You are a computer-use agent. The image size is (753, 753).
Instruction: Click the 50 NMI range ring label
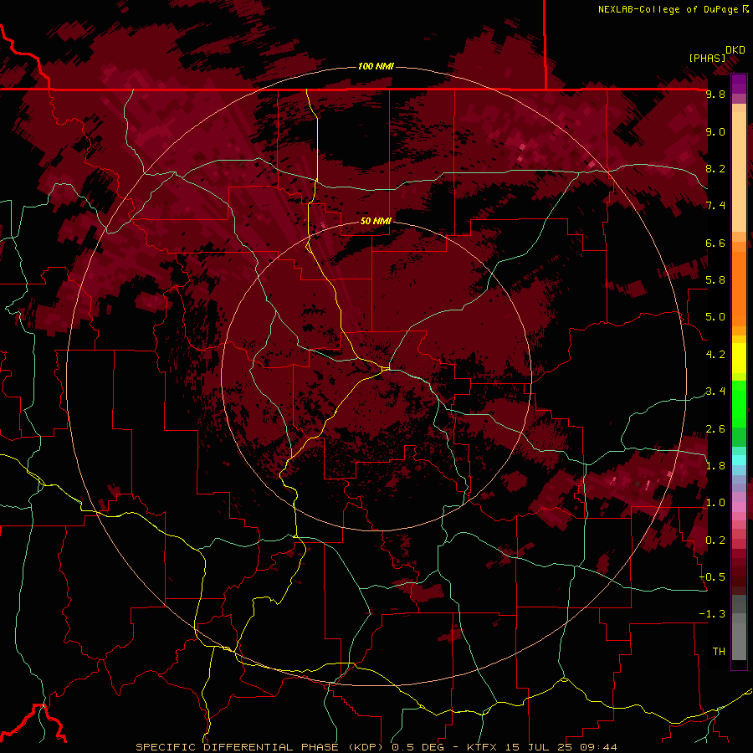click(x=376, y=221)
